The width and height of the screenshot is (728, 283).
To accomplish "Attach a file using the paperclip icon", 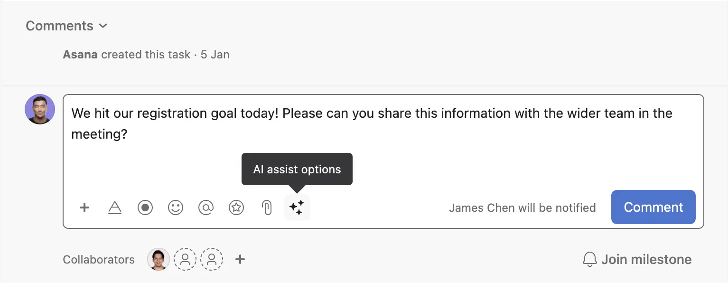I will coord(267,208).
